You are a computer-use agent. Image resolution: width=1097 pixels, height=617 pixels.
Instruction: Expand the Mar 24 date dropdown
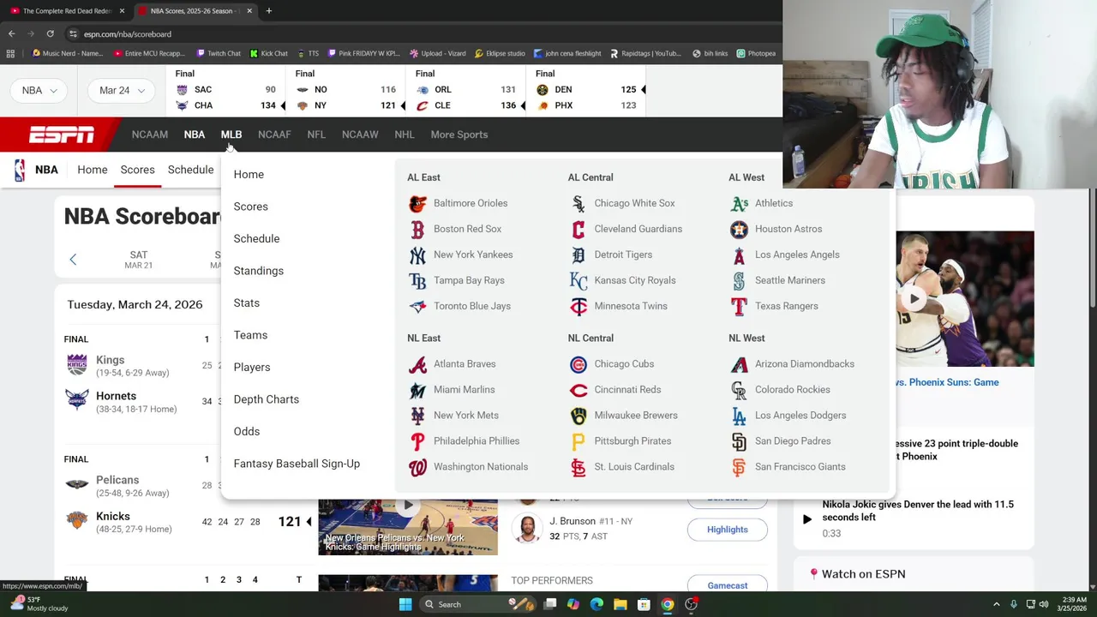click(121, 90)
